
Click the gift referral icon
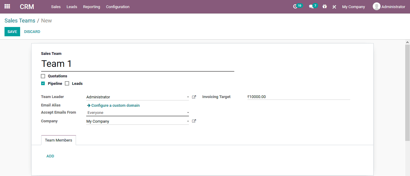[324, 6]
